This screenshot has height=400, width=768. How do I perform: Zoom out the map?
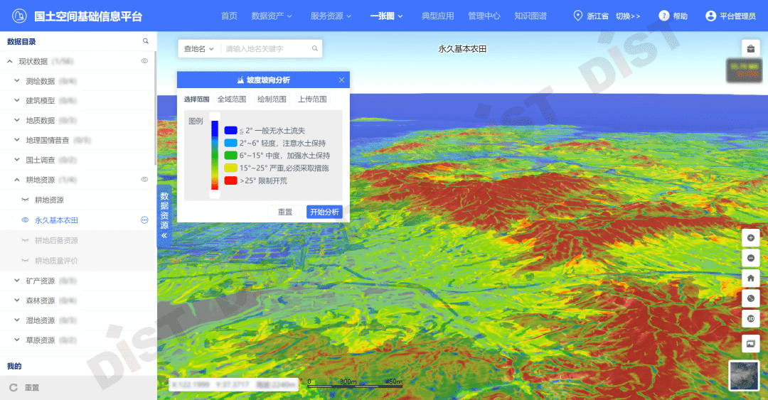750,258
